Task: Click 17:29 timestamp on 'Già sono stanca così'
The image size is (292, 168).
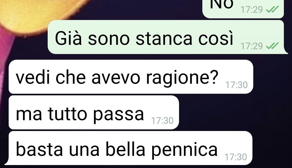Action: (x=252, y=46)
